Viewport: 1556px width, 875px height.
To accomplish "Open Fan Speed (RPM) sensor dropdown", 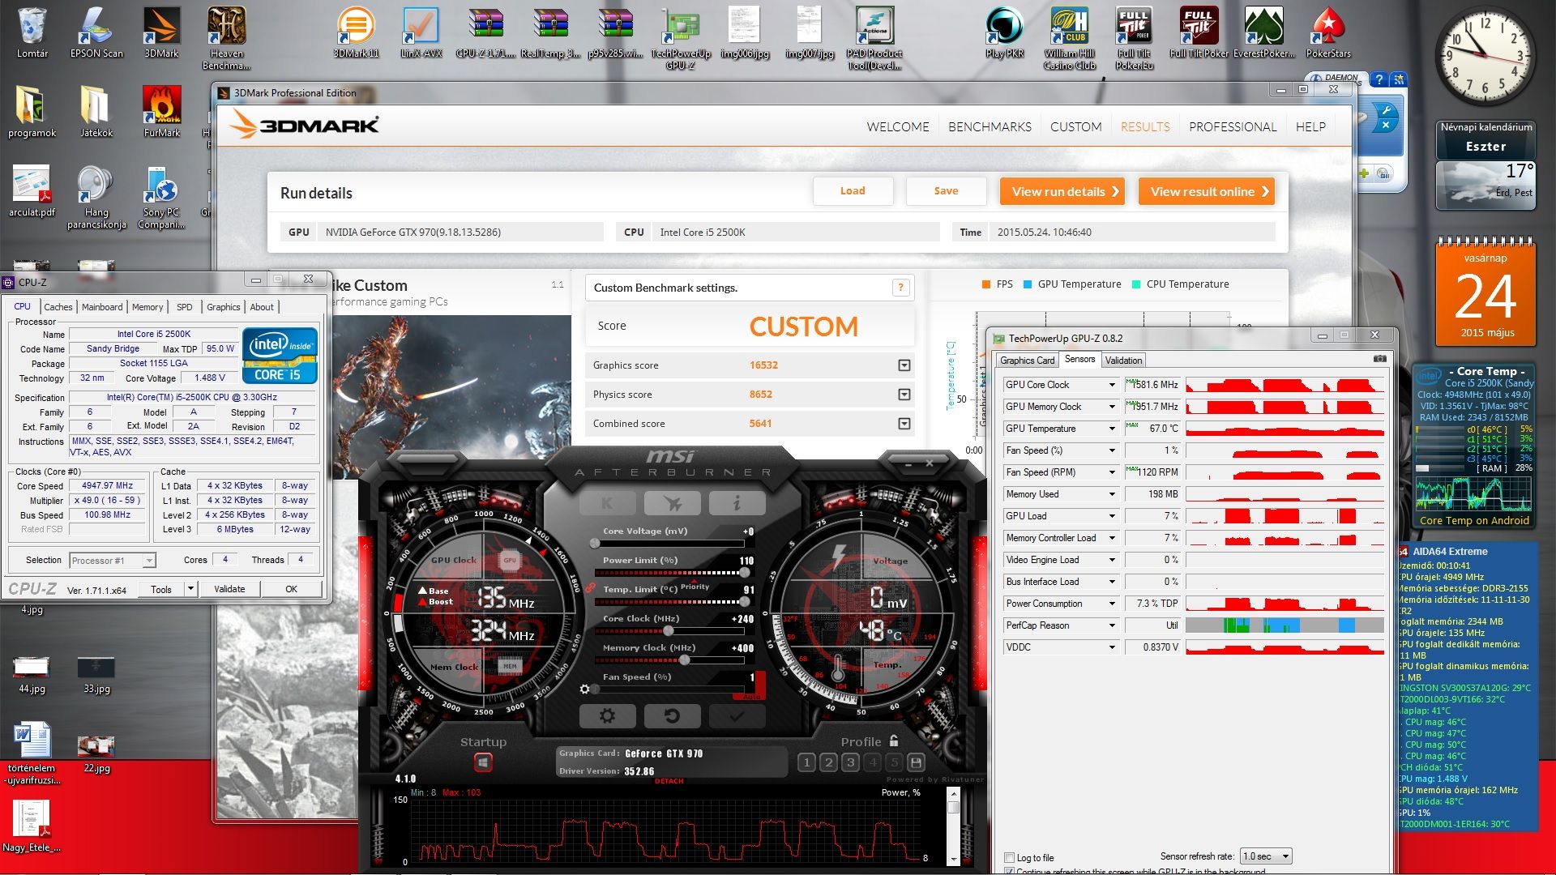I will pos(1112,472).
